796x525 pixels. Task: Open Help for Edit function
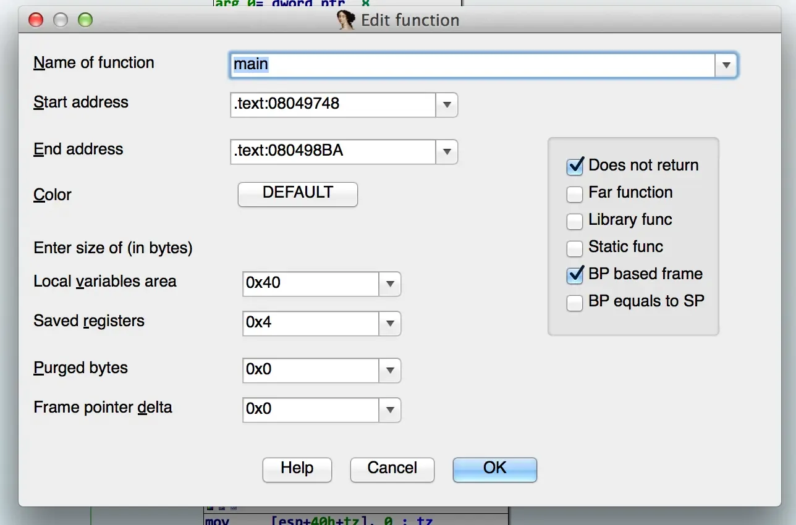(x=297, y=469)
